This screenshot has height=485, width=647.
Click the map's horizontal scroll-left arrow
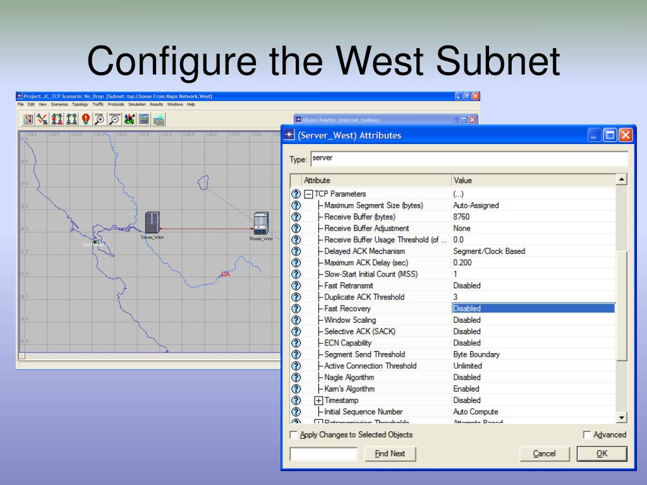click(x=22, y=356)
